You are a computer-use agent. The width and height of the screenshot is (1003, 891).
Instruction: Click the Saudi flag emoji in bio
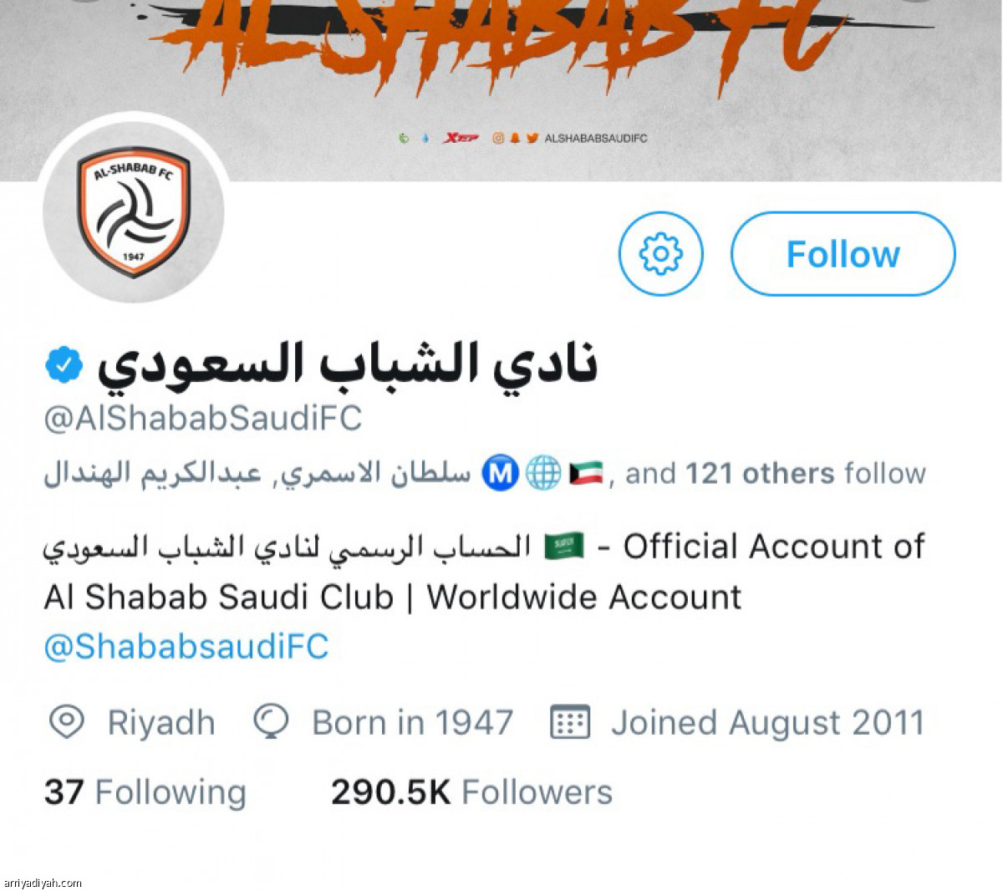pos(564,547)
